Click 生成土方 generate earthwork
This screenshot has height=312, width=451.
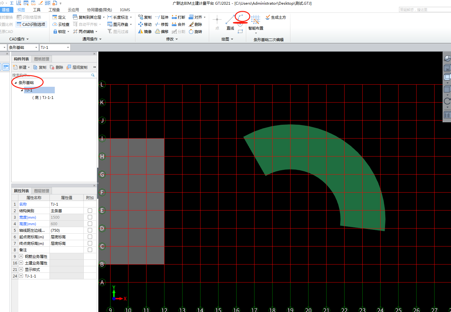coord(276,17)
